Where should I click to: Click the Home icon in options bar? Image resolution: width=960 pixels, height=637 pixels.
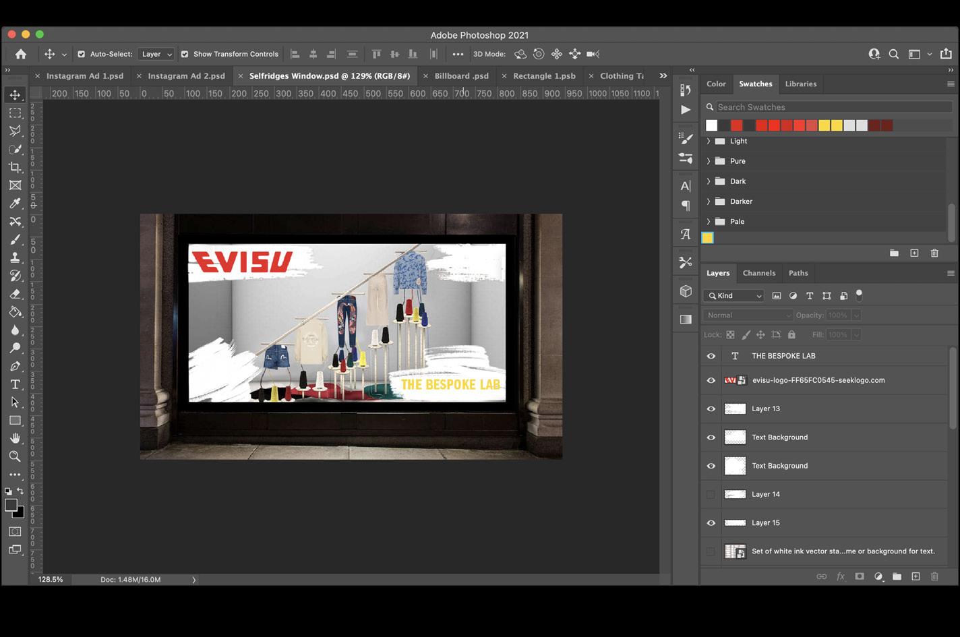21,54
